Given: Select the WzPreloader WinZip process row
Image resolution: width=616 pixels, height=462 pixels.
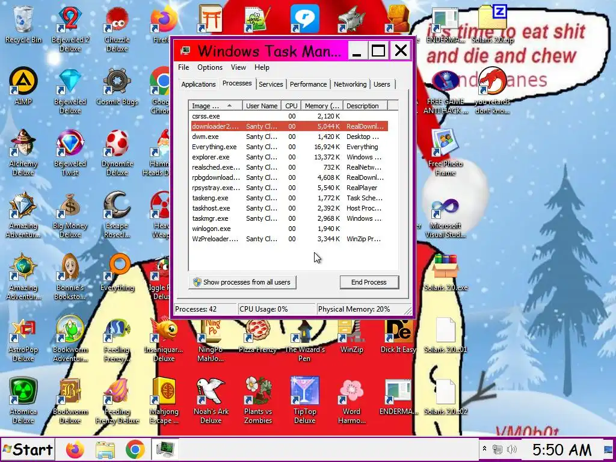Looking at the screenshot, I should (x=289, y=239).
